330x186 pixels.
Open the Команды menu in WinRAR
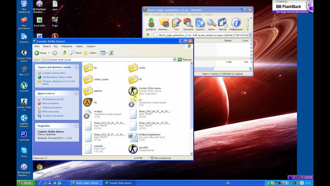tap(156, 14)
